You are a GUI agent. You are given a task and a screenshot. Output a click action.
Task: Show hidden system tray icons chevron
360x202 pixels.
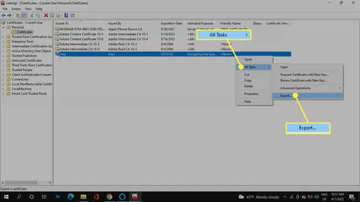point(285,196)
